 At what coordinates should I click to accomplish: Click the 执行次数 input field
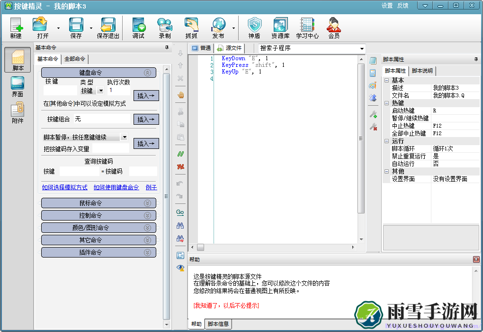(118, 91)
